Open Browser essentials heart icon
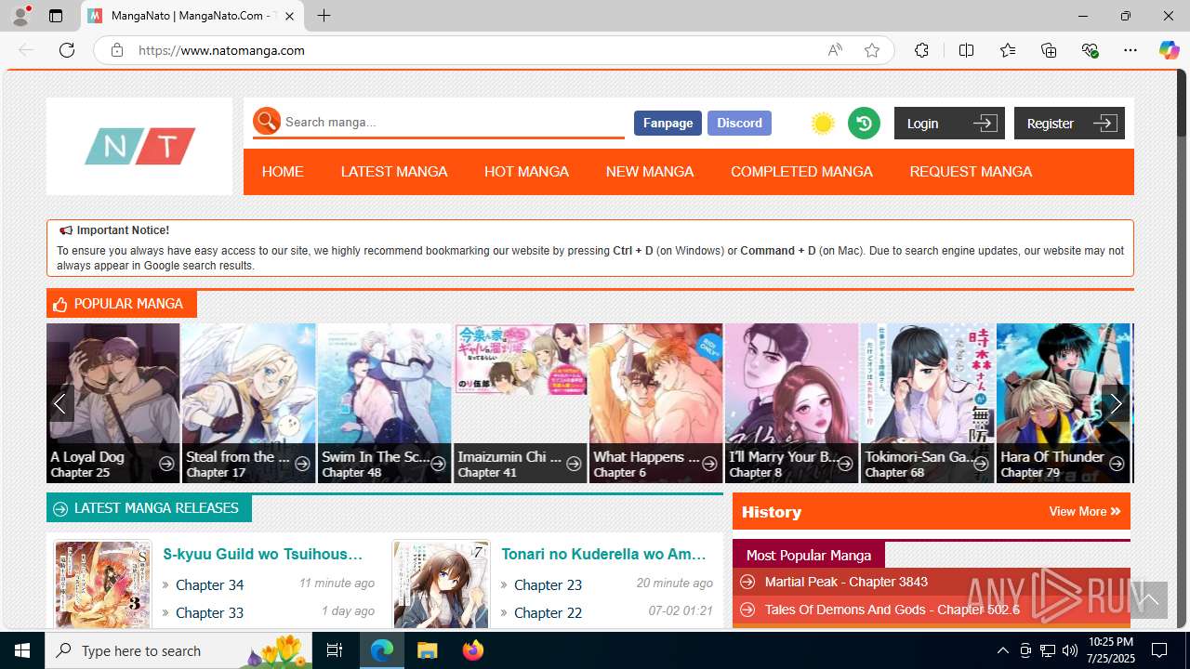1190x669 pixels. click(x=1091, y=50)
